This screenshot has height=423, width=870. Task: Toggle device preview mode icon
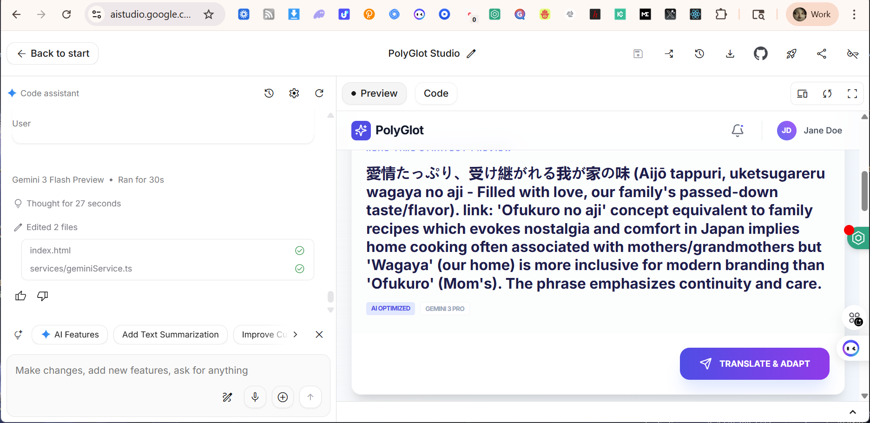[803, 94]
